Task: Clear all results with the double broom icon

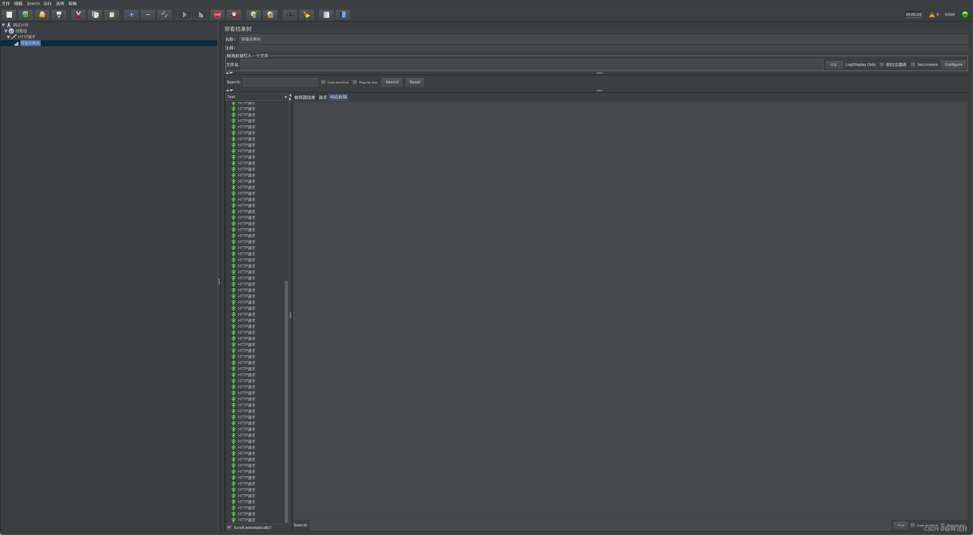Action: pyautogui.click(x=270, y=15)
